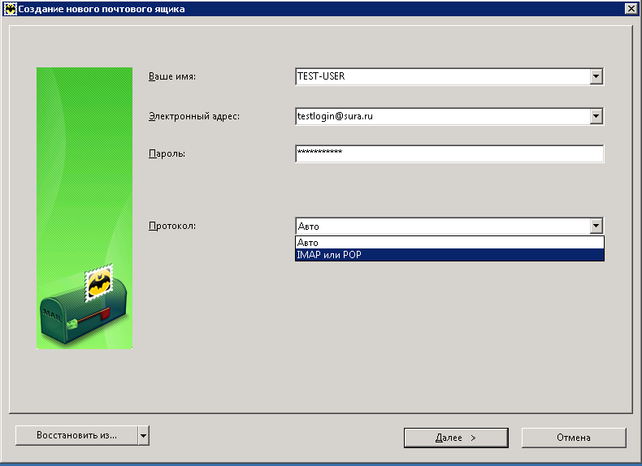Viewport: 642px width, 466px height.
Task: Click the "Протокол:" label
Action: pyautogui.click(x=172, y=226)
